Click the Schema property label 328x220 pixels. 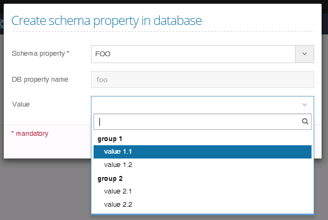point(38,54)
